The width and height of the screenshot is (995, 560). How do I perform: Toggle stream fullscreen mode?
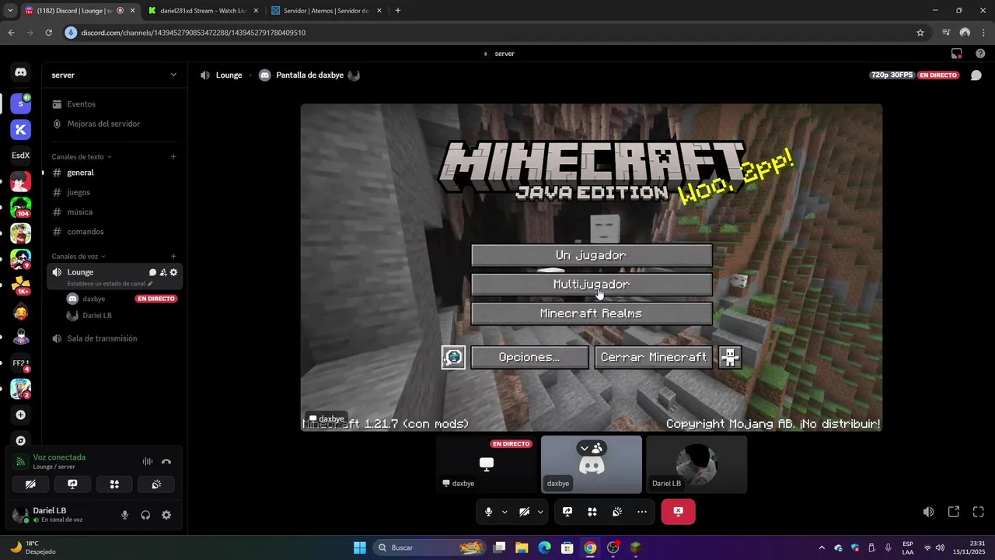(x=979, y=512)
